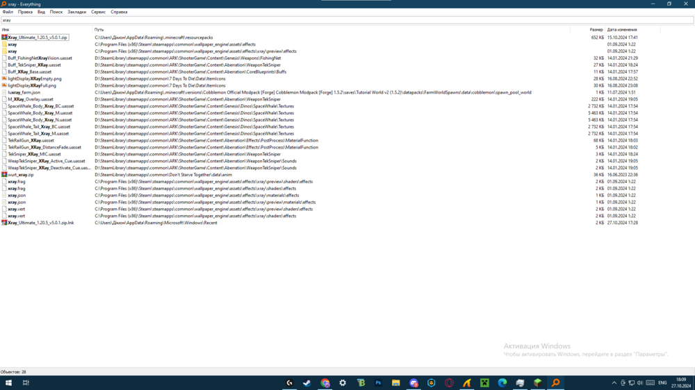This screenshot has width=695, height=390.
Task: Click the volume icon in system tray
Action: [640, 383]
